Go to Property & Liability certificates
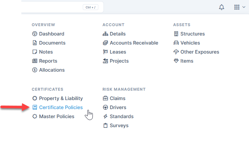The image size is (249, 142). tap(61, 98)
